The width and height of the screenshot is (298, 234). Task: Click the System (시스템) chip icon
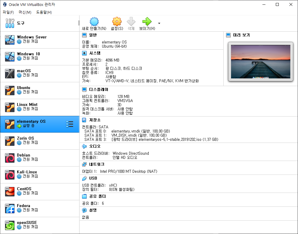point(84,53)
